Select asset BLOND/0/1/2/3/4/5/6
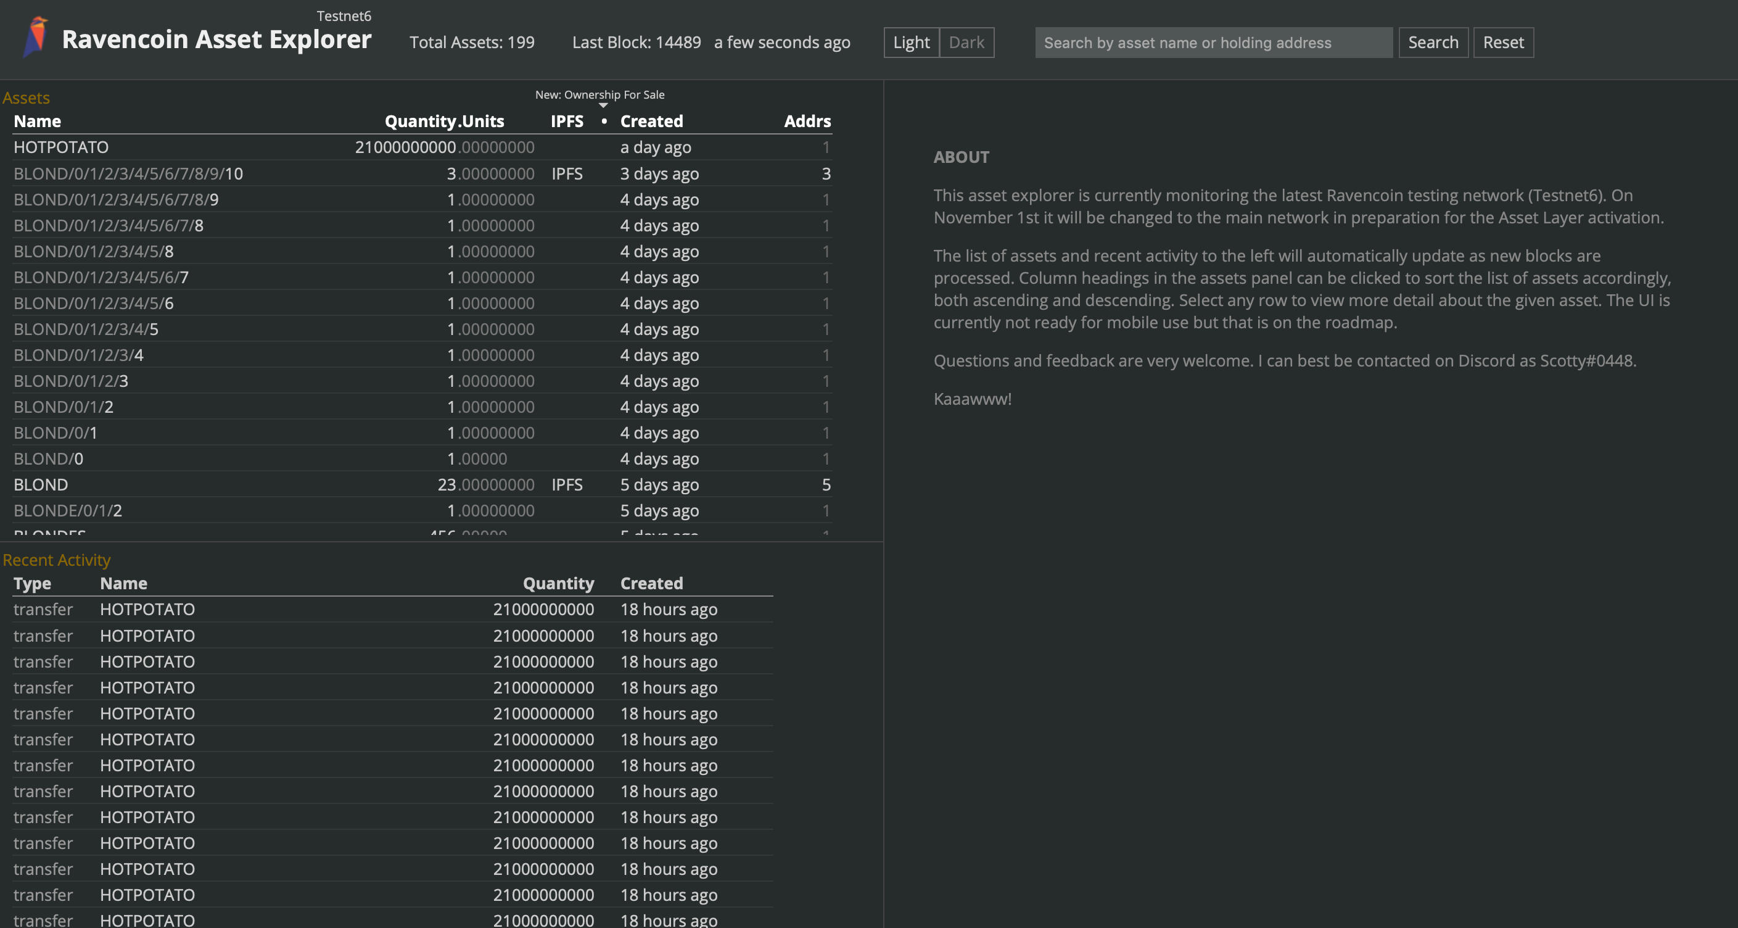 422,303
